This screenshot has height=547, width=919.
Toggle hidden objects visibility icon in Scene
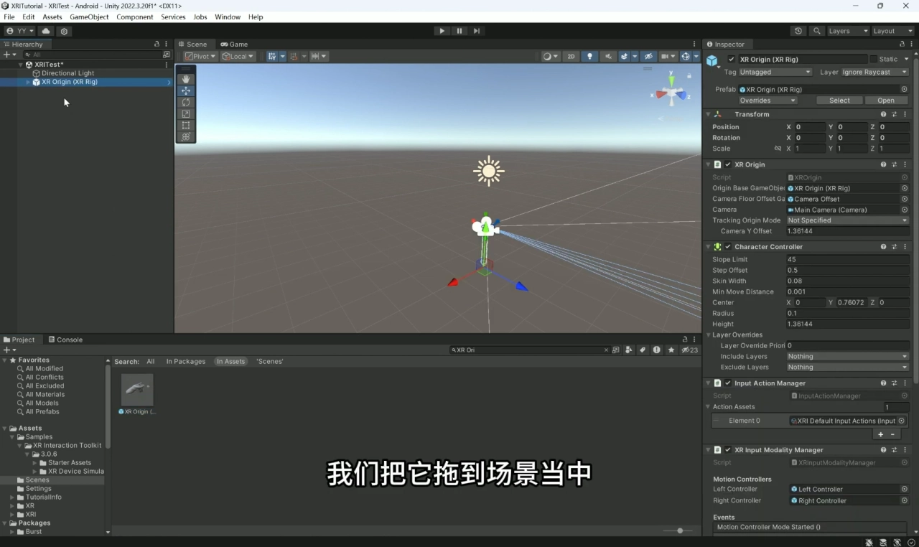click(648, 56)
